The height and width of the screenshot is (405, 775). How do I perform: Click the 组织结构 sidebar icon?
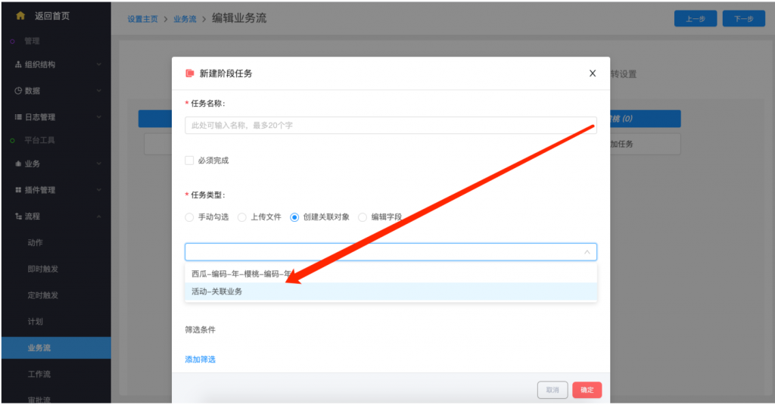[x=18, y=65]
